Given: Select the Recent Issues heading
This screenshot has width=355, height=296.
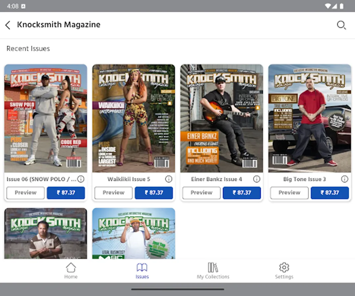Looking at the screenshot, I should (28, 48).
